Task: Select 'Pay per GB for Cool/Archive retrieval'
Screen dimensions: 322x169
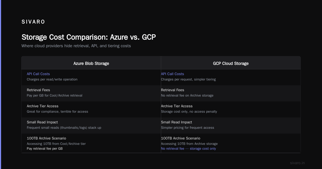Action: pyautogui.click(x=54, y=95)
